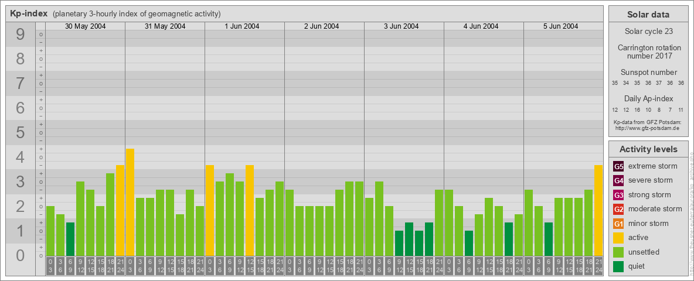Click the yellow bar, 30 May 21-24
Viewport: 694px width, 281px height.
tap(120, 210)
